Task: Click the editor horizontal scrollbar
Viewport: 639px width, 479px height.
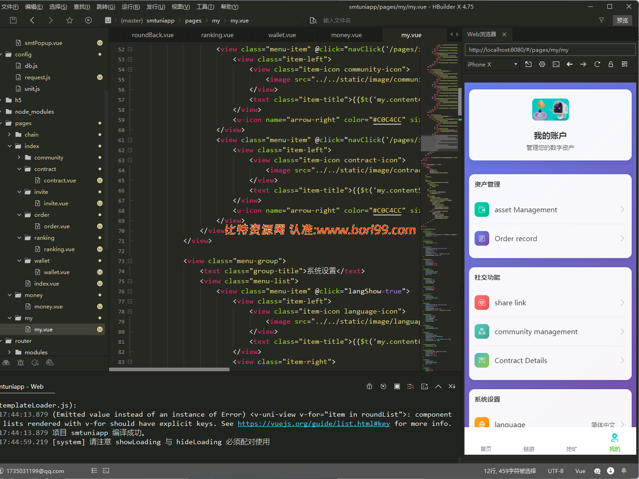Action: point(169,369)
